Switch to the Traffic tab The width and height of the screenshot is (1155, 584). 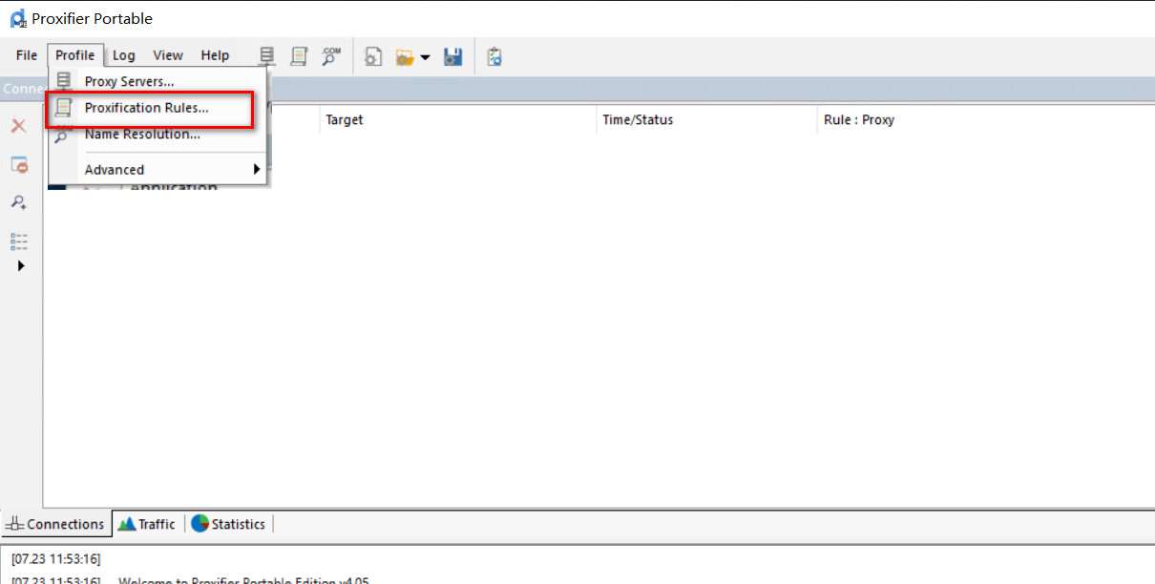147,524
